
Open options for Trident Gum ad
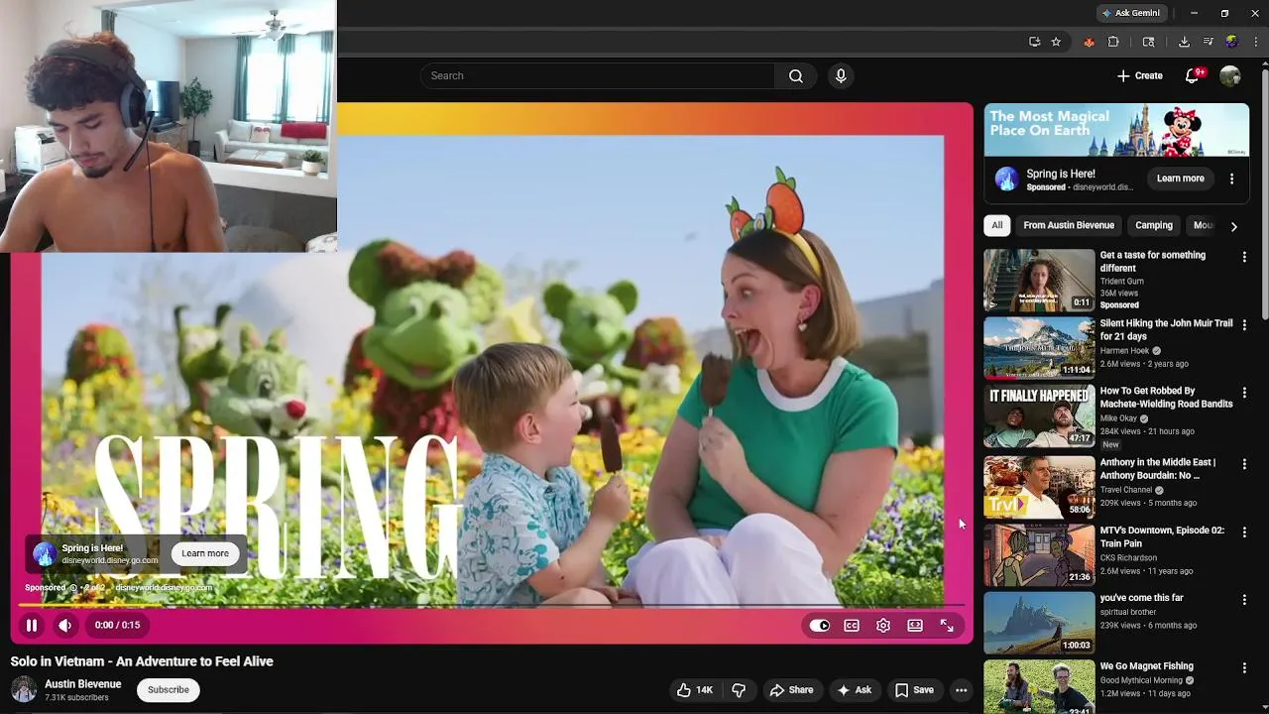click(1244, 257)
